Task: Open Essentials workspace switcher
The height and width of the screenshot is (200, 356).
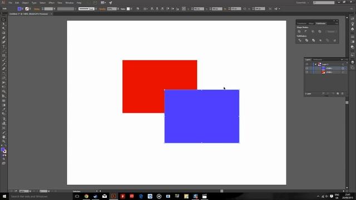Action: [303, 3]
